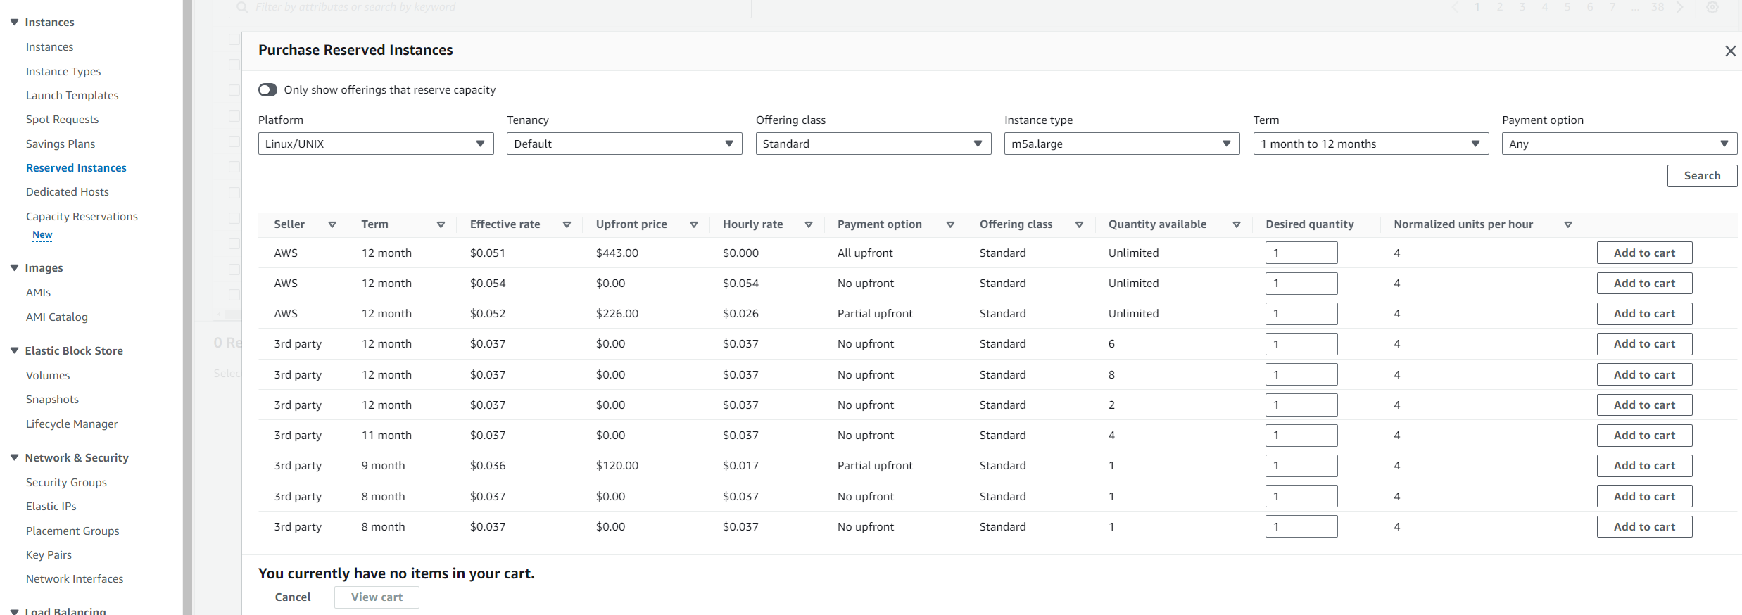Sort by Payment option column arrow icon

[950, 224]
